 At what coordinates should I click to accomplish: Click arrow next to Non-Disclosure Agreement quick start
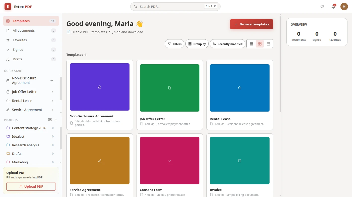click(x=52, y=80)
